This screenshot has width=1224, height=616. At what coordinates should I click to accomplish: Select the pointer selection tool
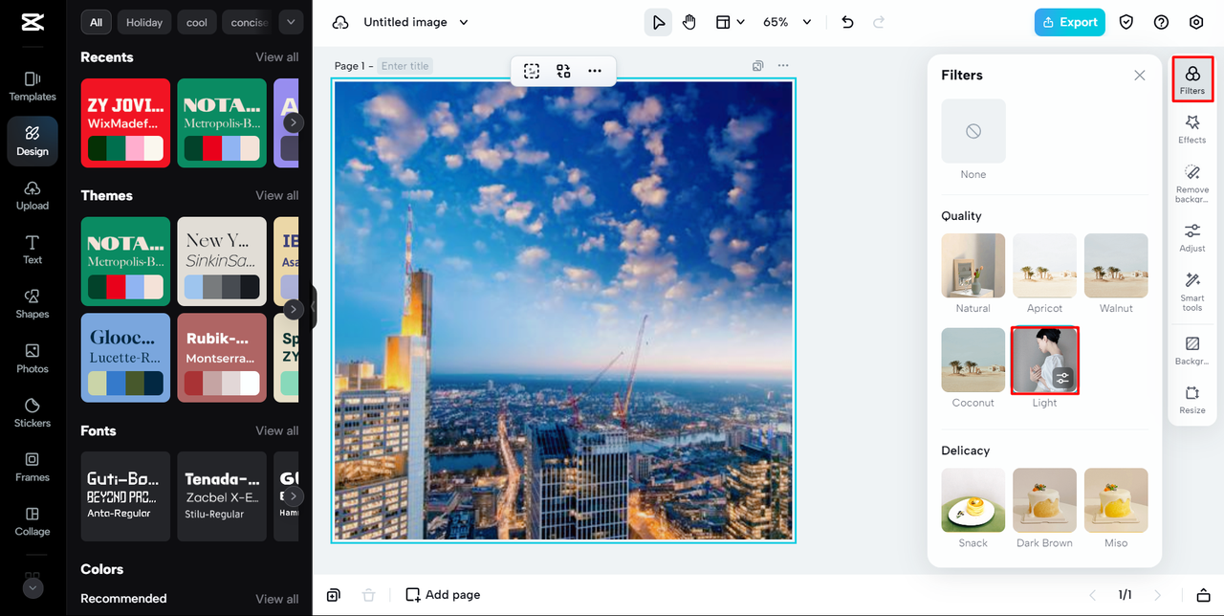coord(658,22)
